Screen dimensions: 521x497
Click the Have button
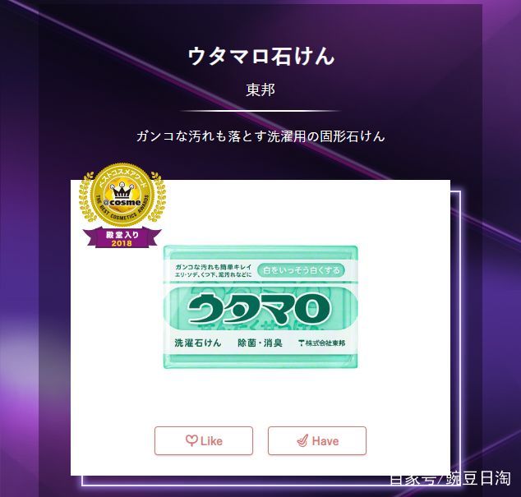(x=317, y=440)
